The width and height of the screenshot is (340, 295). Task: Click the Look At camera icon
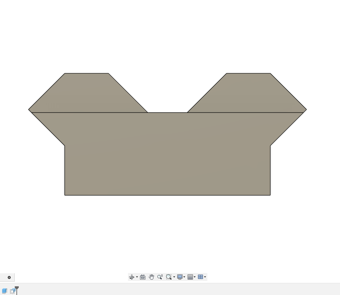click(x=143, y=277)
